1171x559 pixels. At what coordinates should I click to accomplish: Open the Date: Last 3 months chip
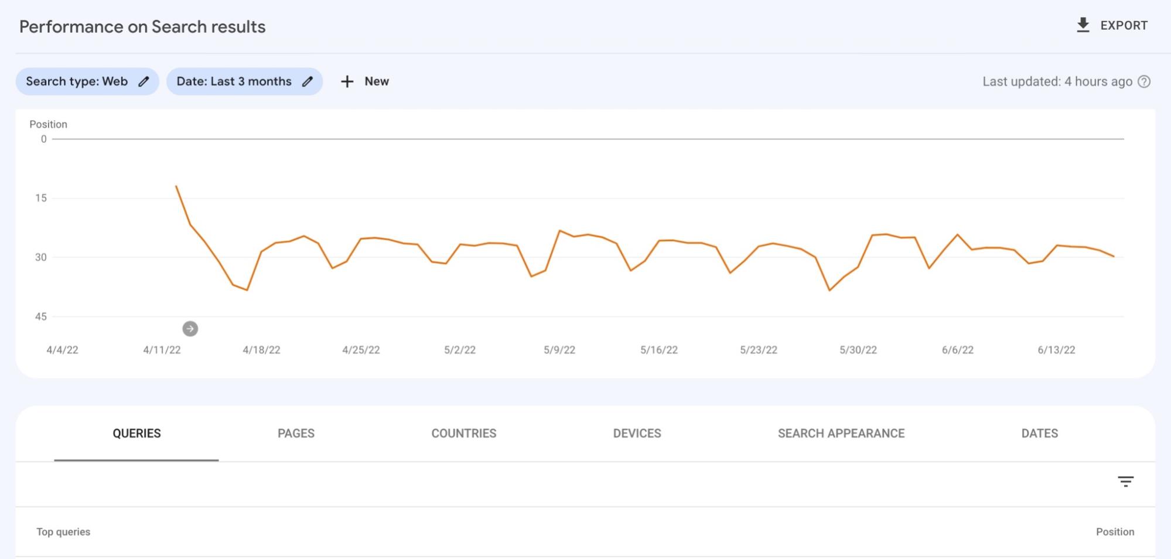234,81
